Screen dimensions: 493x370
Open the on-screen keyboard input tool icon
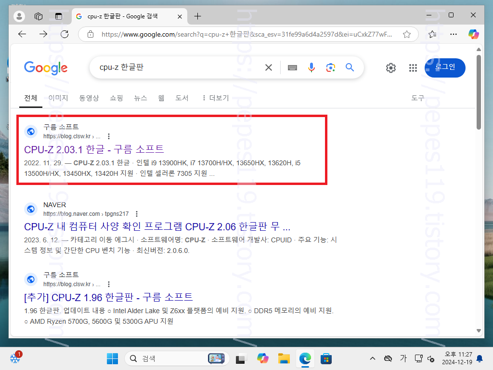tap(292, 67)
